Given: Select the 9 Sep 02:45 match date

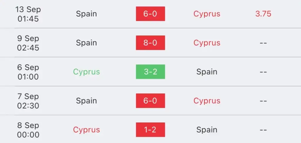Looking at the screenshot, I should (28, 43).
